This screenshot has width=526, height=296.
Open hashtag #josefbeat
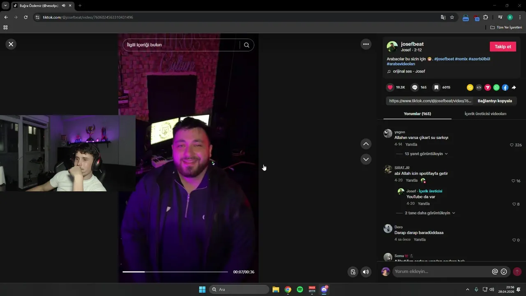(444, 59)
